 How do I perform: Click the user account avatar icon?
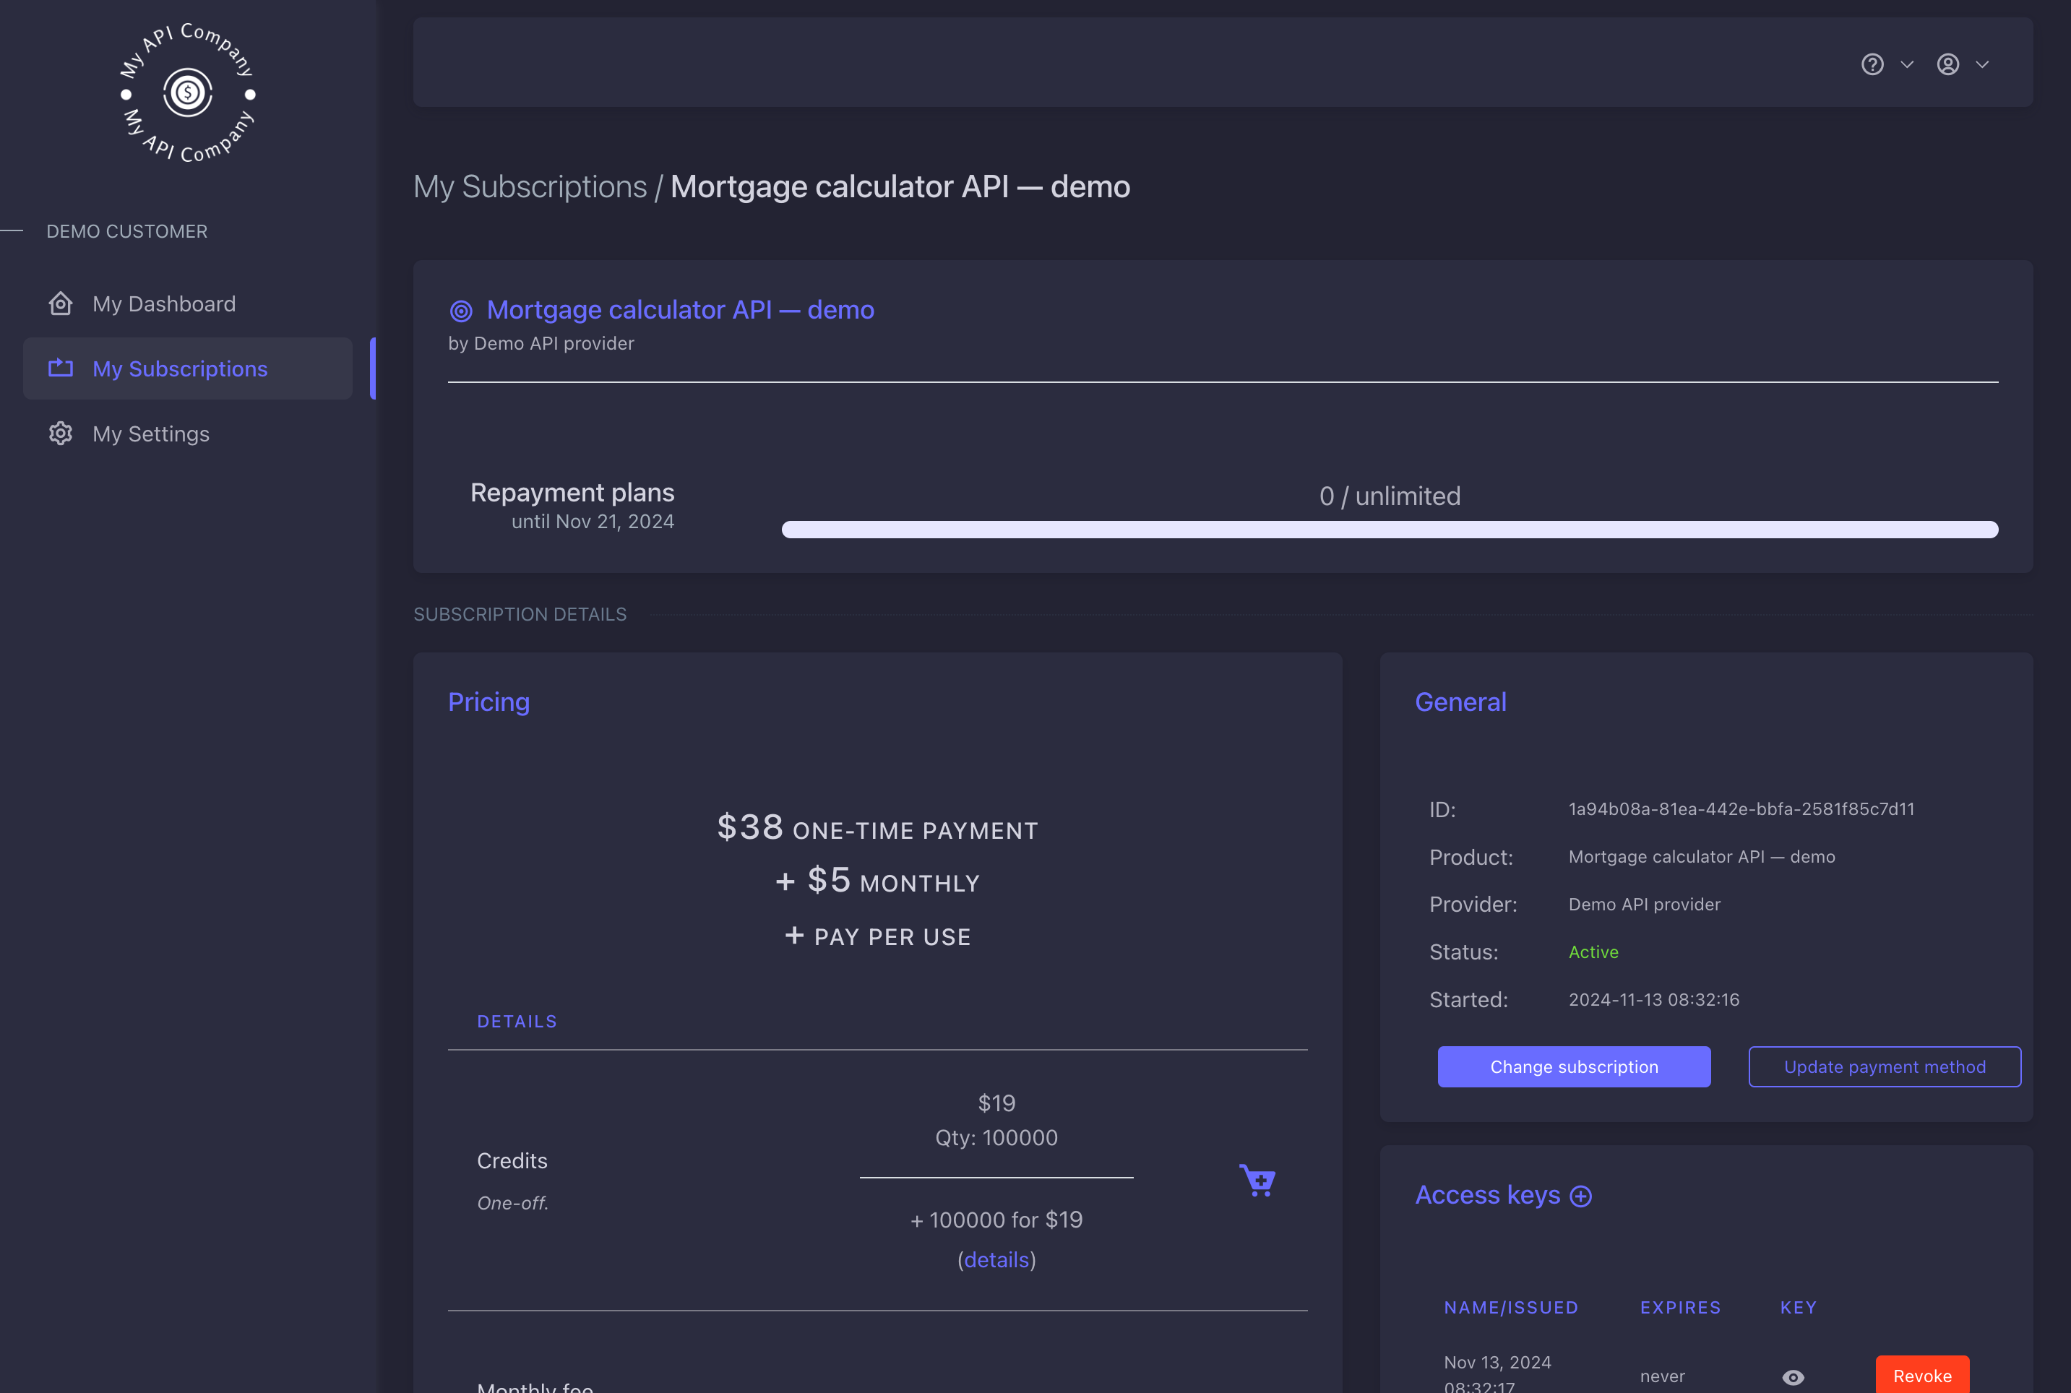1947,65
